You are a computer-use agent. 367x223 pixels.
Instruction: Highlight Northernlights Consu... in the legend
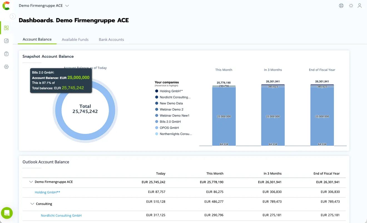[176, 134]
